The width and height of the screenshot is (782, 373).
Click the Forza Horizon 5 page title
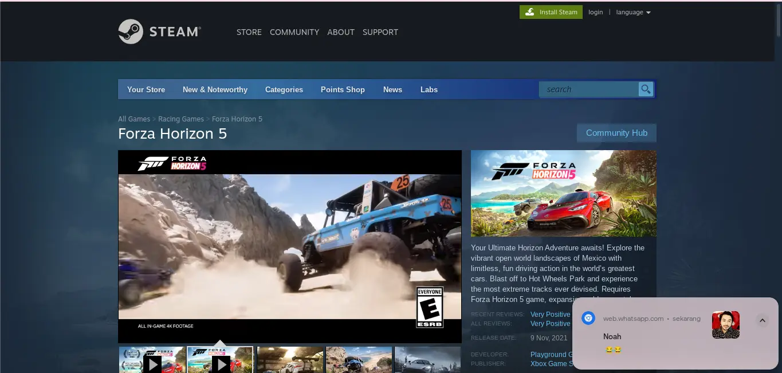[x=172, y=134]
